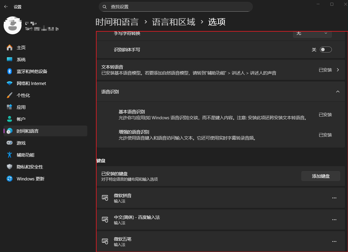Click the 基本语音识别 heading
This screenshot has height=252, width=348.
132,112
